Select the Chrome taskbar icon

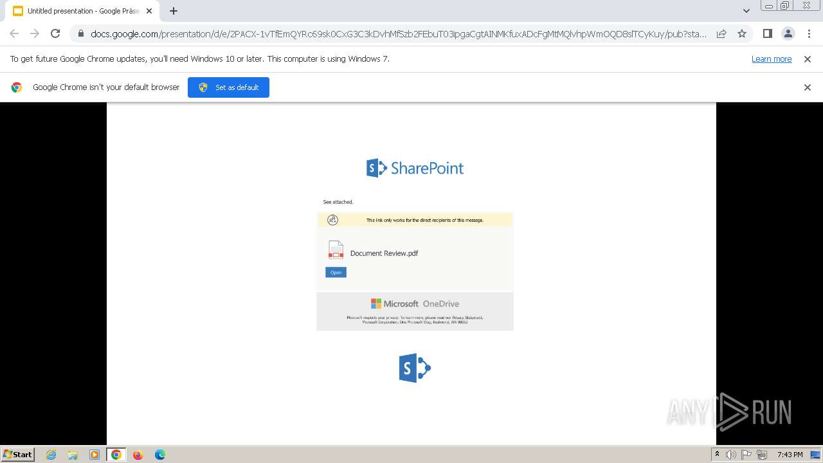tap(116, 455)
